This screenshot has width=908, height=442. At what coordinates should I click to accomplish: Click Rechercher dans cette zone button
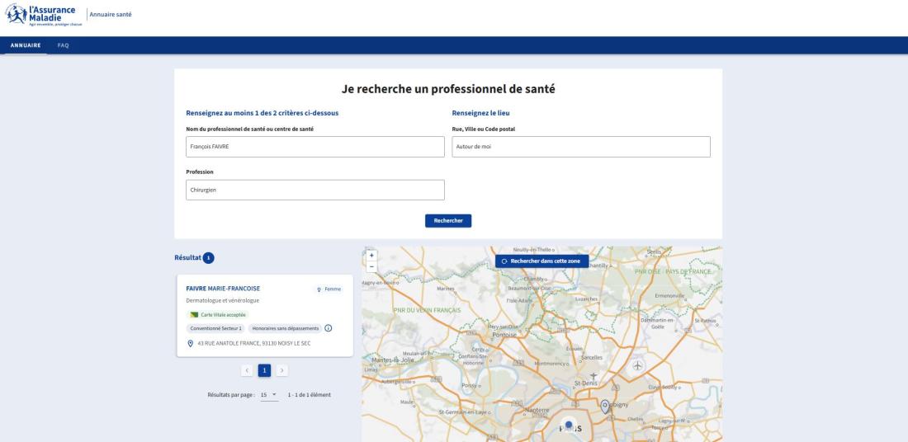(x=541, y=261)
